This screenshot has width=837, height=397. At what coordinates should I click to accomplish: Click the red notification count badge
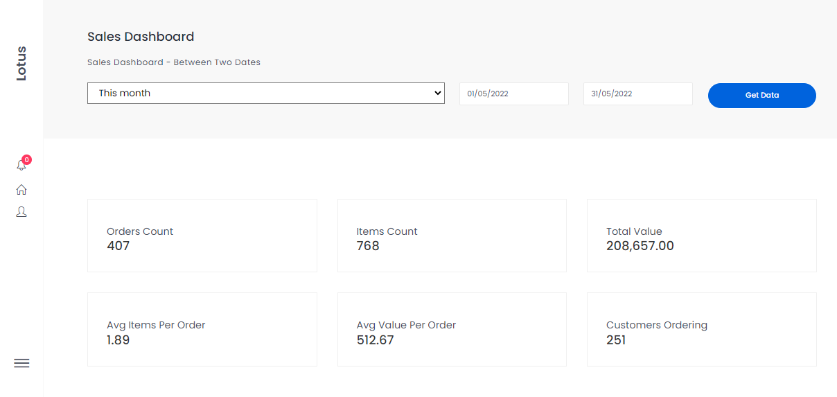point(26,159)
